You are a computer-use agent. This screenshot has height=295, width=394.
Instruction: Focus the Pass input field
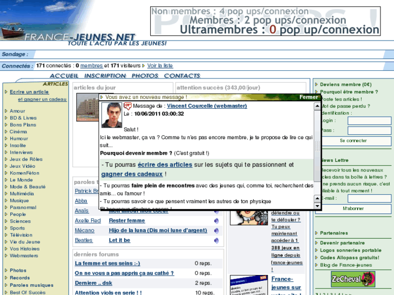[x=370, y=130]
